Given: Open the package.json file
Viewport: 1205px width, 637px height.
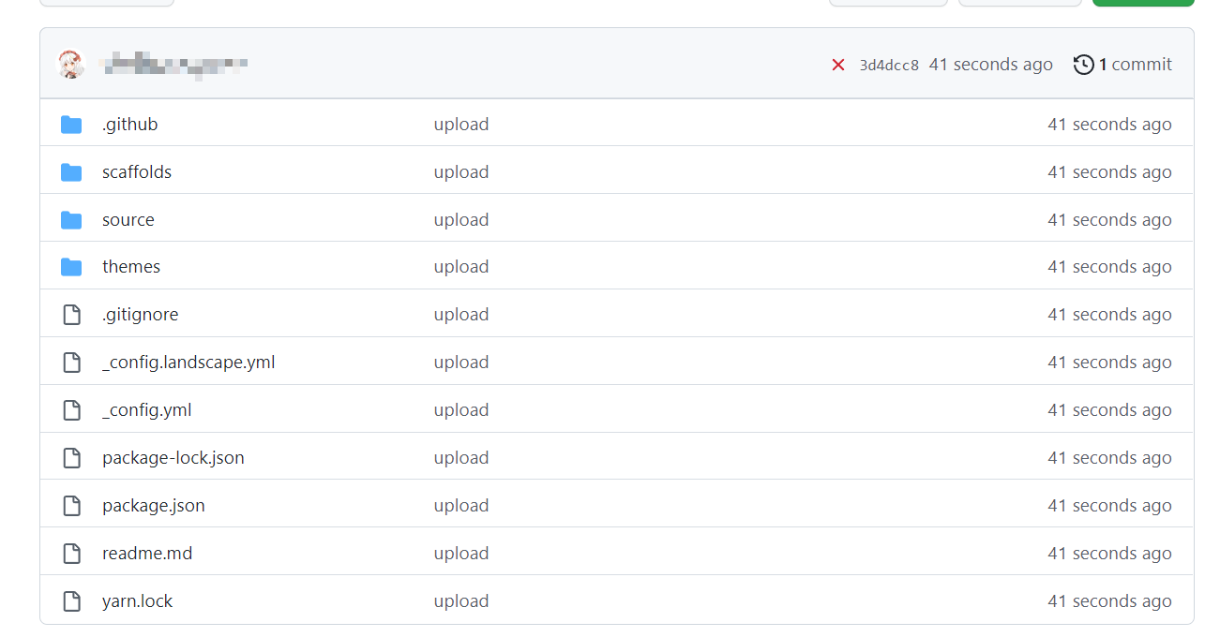Looking at the screenshot, I should (x=154, y=506).
